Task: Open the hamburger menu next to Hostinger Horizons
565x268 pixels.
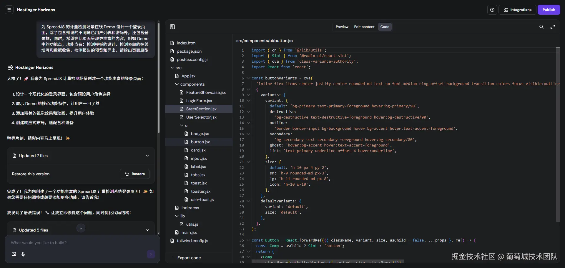Action: coord(9,10)
